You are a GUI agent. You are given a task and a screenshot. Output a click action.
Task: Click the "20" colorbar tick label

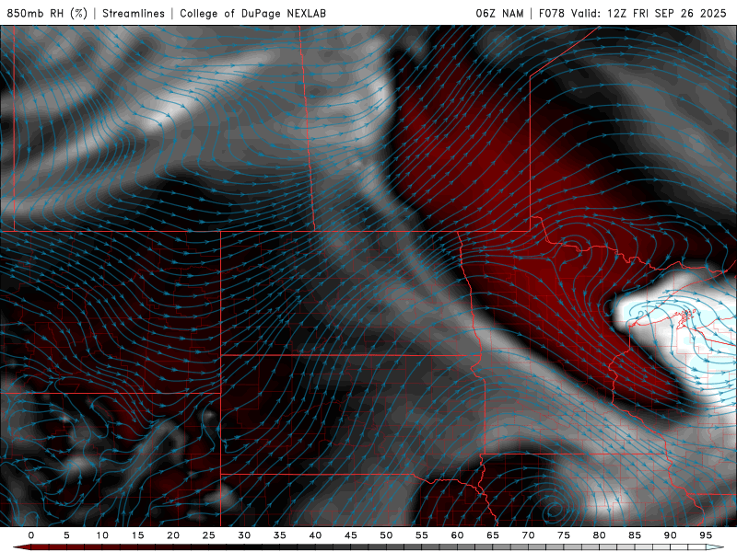(x=173, y=535)
